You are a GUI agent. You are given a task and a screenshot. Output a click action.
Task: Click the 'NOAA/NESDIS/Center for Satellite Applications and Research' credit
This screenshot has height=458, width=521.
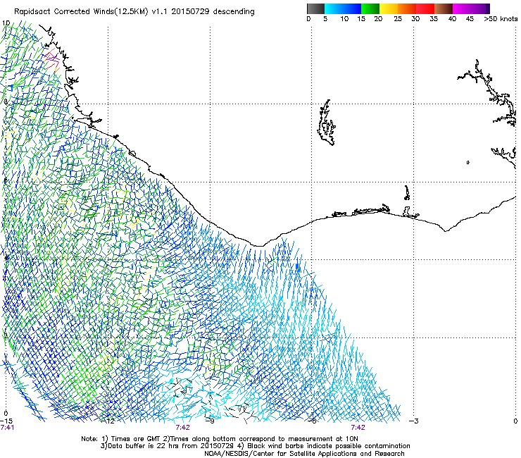point(304,454)
